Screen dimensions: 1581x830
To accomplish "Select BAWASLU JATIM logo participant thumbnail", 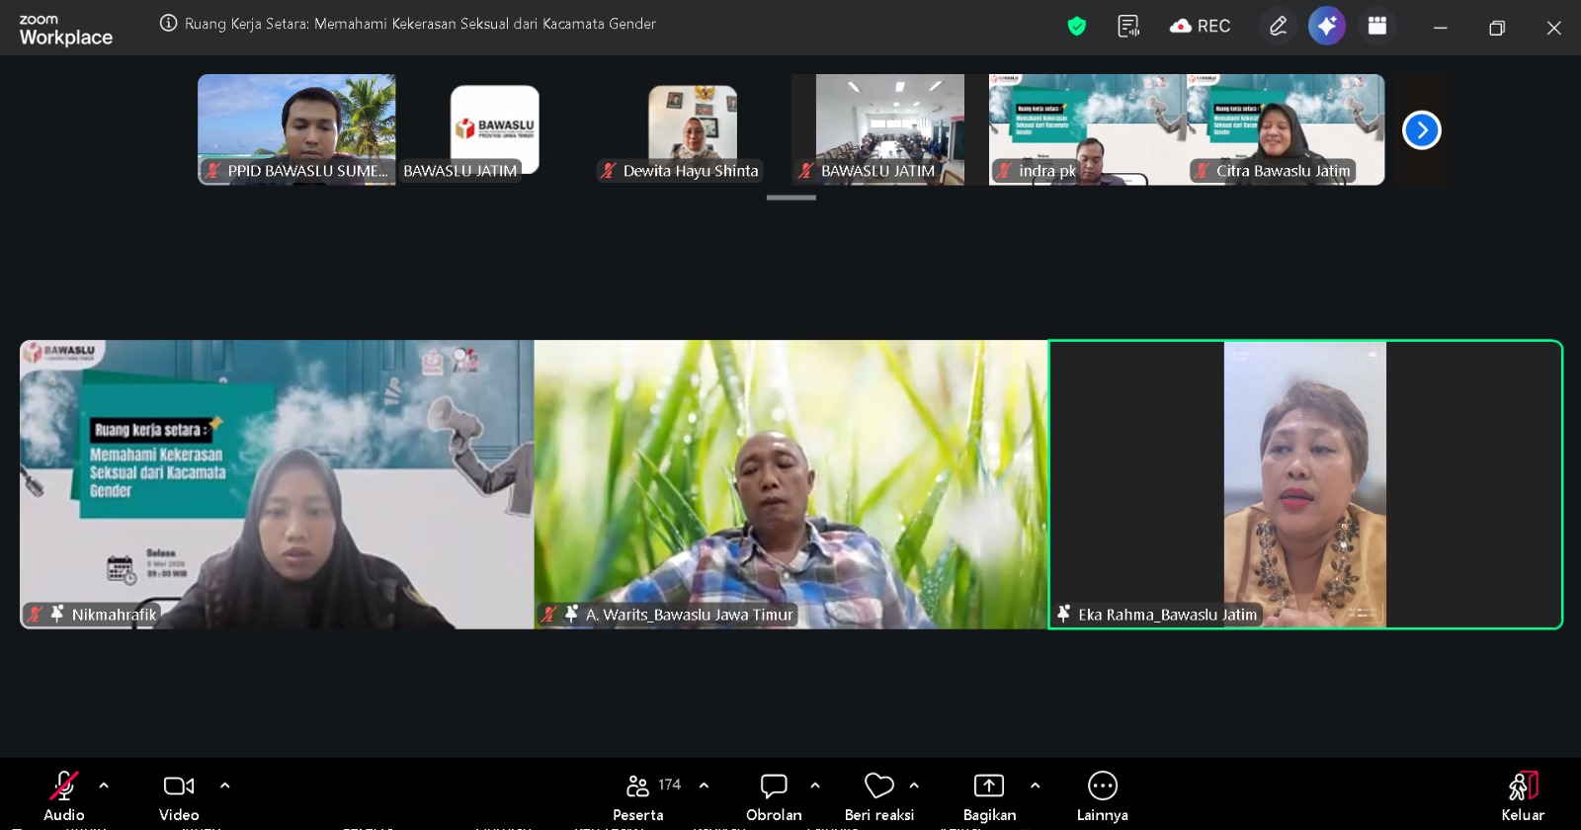I will 494,129.
